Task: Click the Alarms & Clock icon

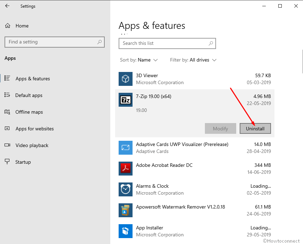Action: (x=126, y=189)
